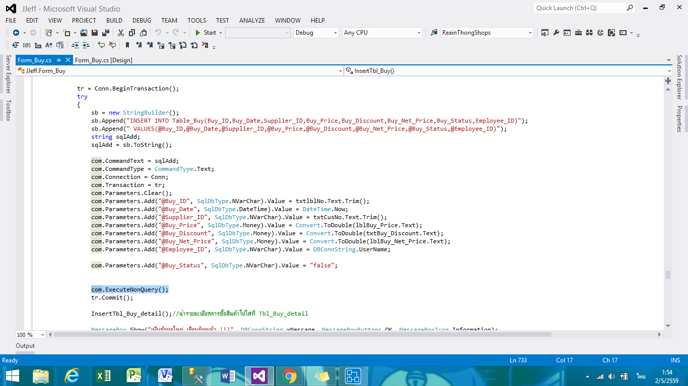688x386 pixels.
Task: Open the Toolbox via briefcase icon
Action: [578, 33]
